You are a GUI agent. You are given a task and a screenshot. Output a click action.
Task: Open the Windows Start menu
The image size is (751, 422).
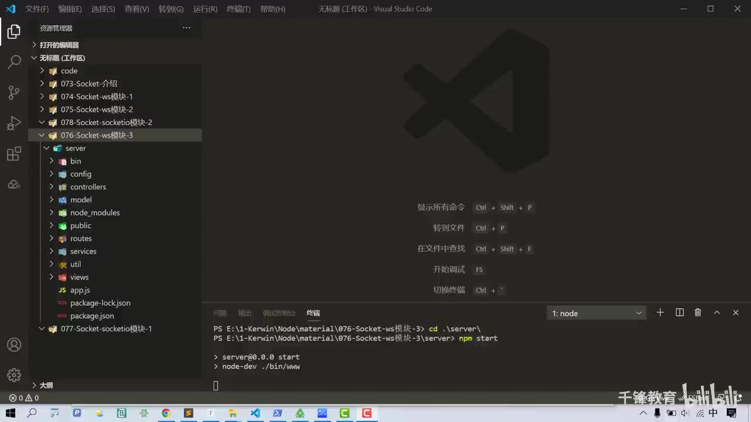click(11, 413)
